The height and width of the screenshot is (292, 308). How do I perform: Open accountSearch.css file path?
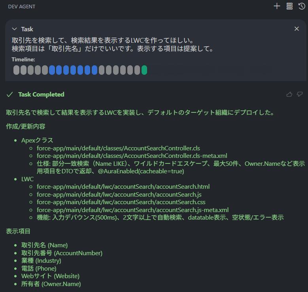pyautogui.click(x=121, y=202)
